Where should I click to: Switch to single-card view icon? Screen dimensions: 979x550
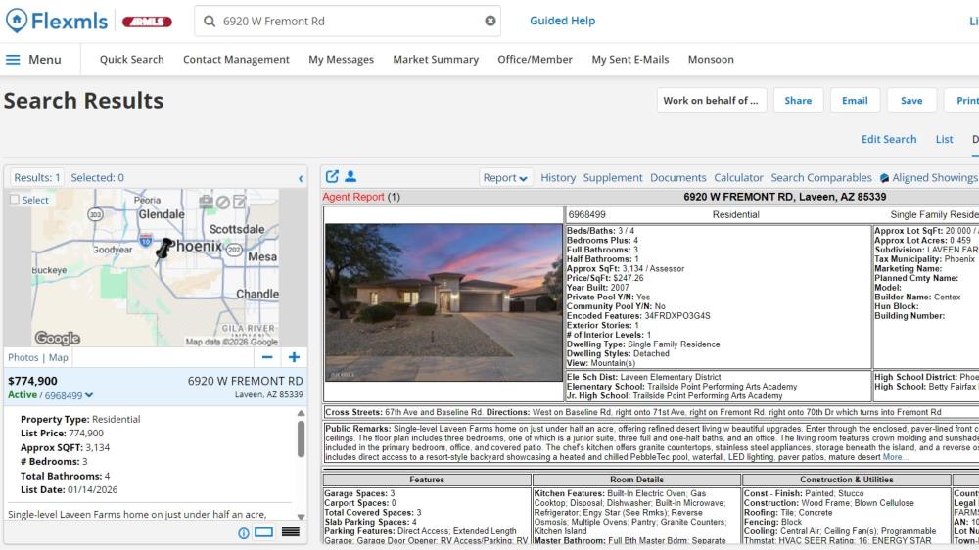[x=263, y=532]
